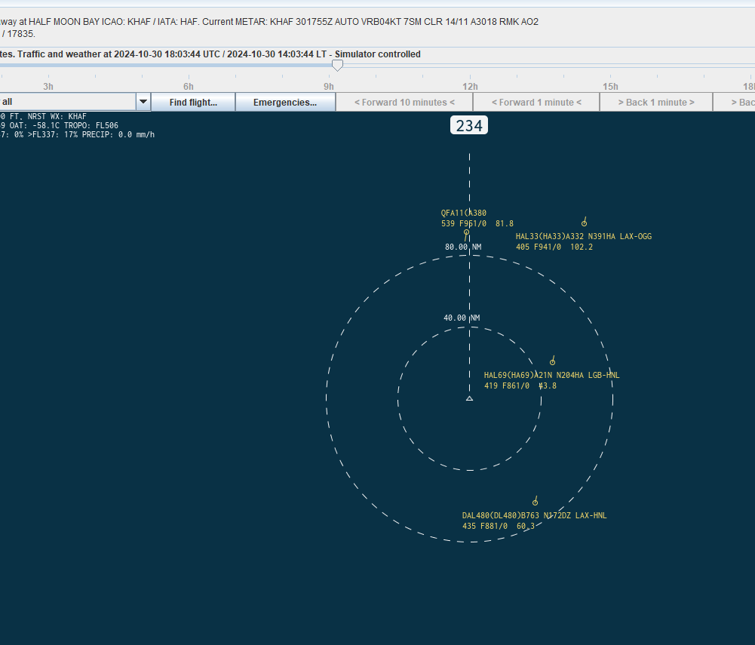Click the DAL480 B763 LAX-HNL data label
The width and height of the screenshot is (755, 645).
534,521
